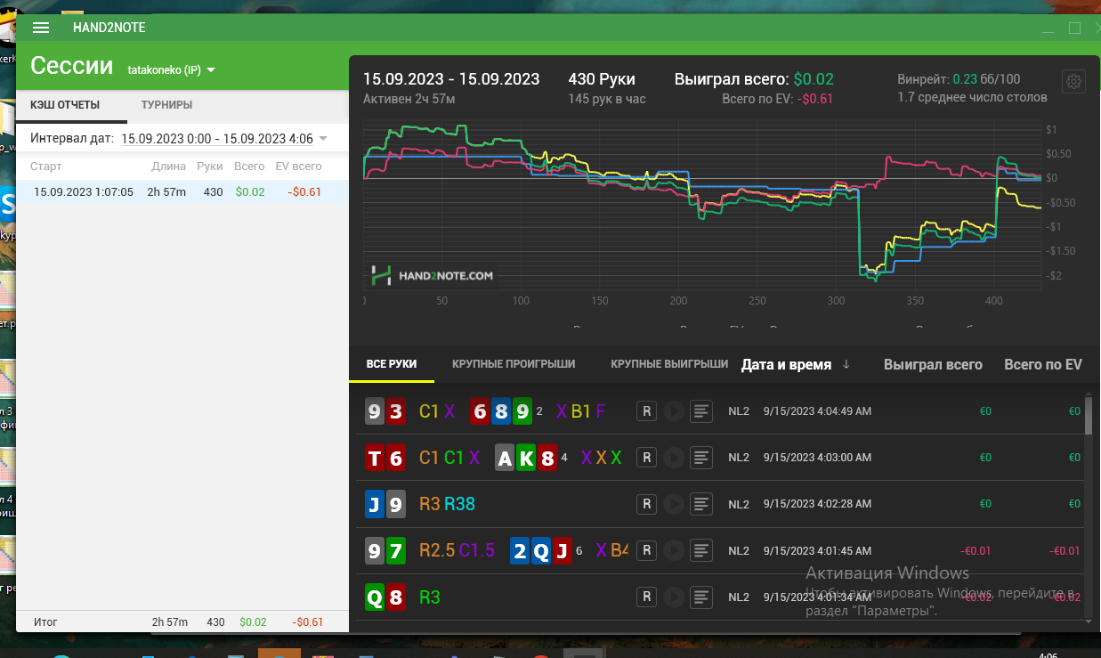Click the hands list vertical scrollbar
The height and width of the screenshot is (658, 1101).
[x=1088, y=414]
